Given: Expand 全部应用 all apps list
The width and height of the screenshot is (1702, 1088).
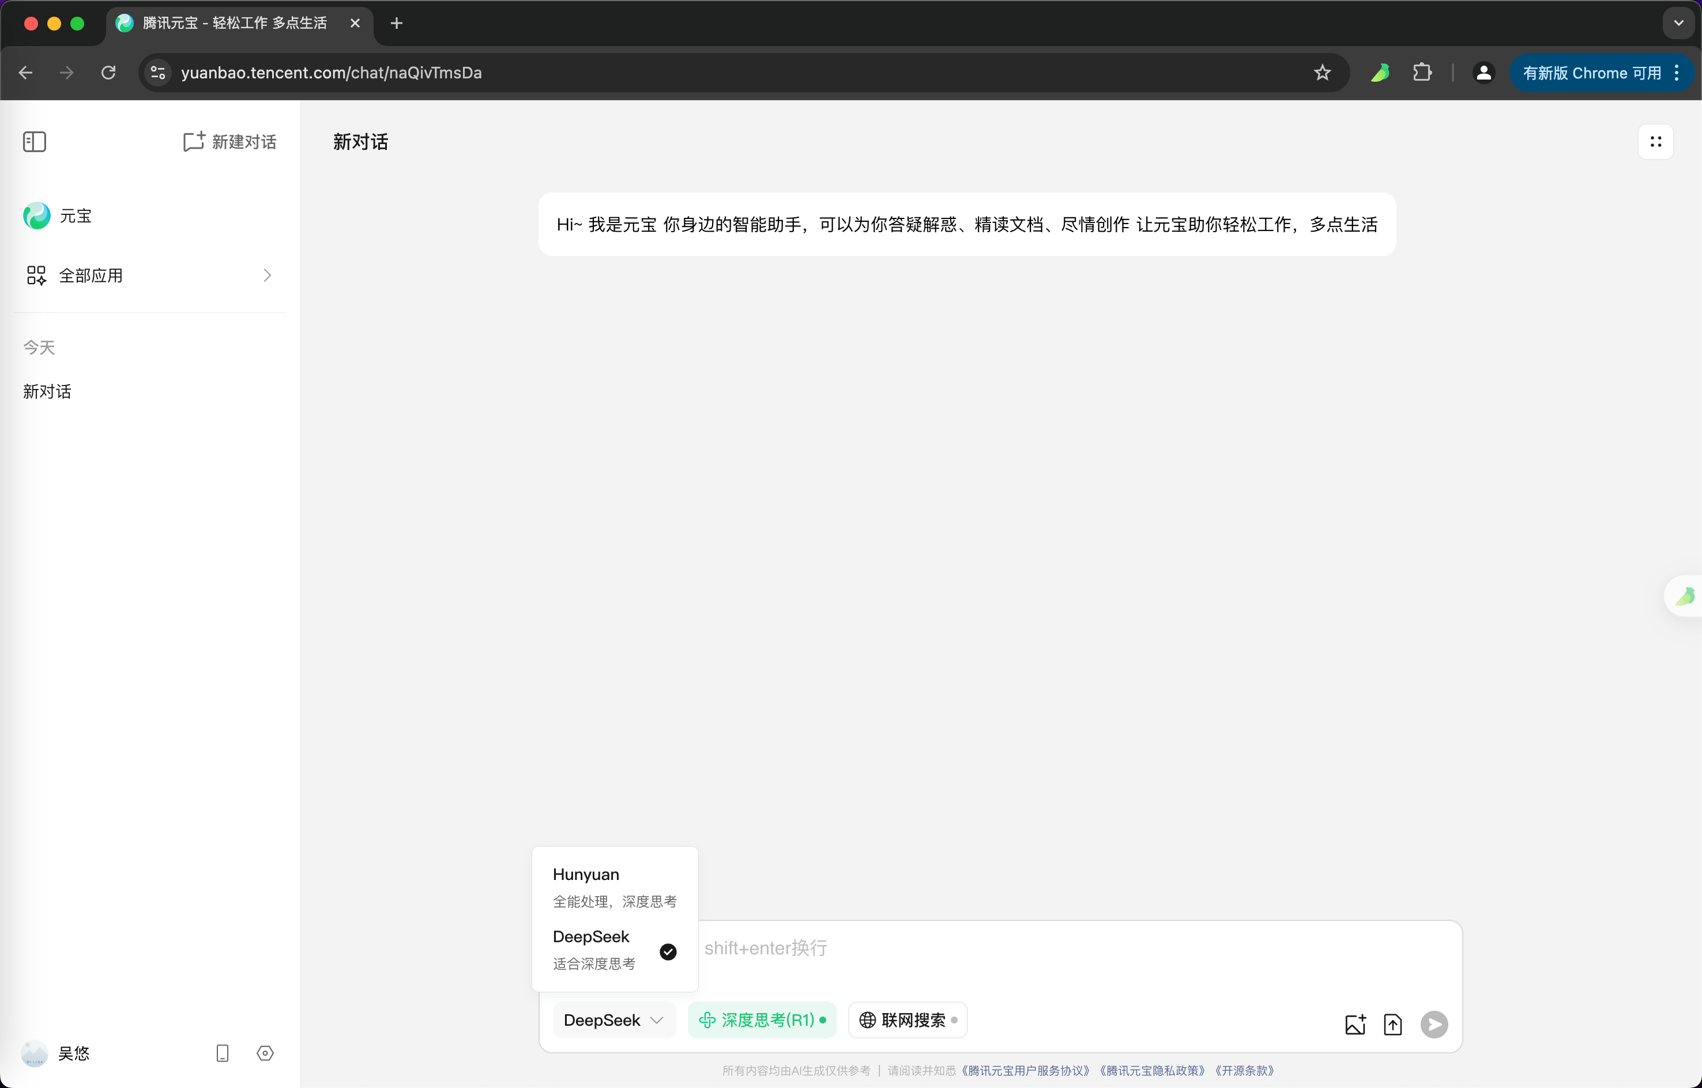Looking at the screenshot, I should click(x=149, y=275).
